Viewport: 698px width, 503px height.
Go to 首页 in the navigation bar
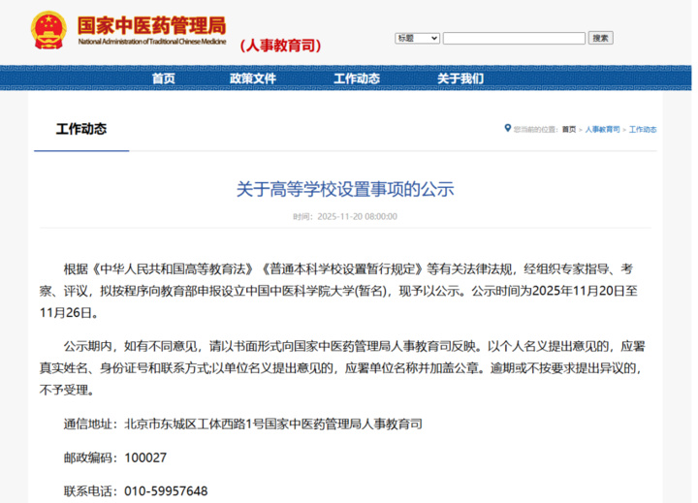click(x=164, y=79)
